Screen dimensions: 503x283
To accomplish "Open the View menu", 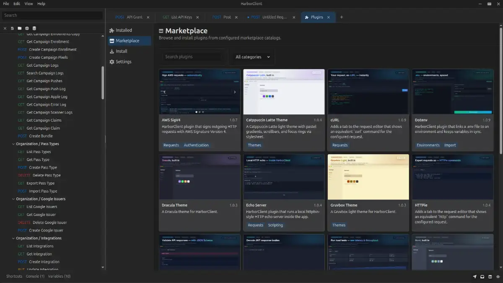I will (29, 3).
